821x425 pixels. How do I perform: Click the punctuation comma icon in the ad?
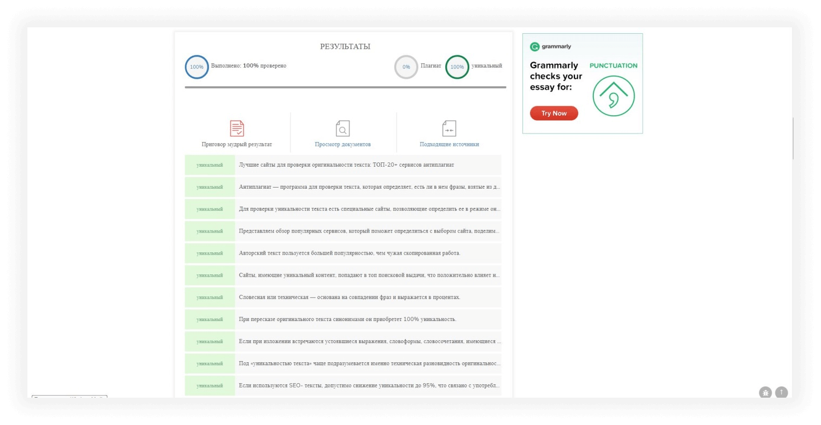(x=614, y=96)
